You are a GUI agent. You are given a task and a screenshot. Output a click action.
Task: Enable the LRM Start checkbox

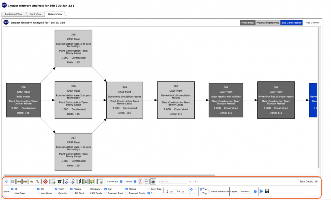click(71, 193)
